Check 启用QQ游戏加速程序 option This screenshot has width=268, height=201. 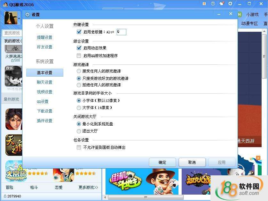coord(79,55)
